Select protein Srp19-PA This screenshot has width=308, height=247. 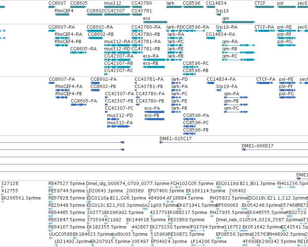227,87
